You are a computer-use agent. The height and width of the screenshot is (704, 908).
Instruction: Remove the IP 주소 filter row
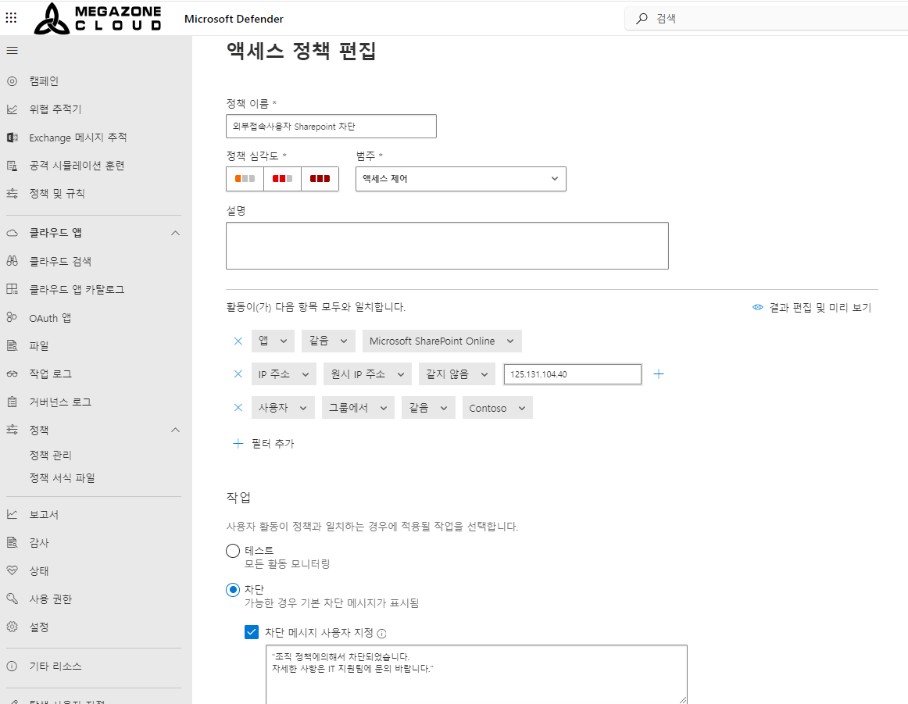pos(238,374)
